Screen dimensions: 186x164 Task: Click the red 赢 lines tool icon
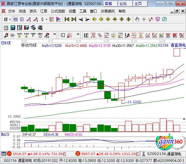click(x=175, y=35)
